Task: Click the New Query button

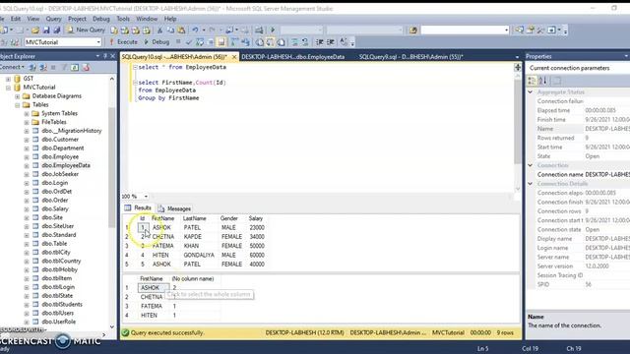Action: tap(86, 30)
